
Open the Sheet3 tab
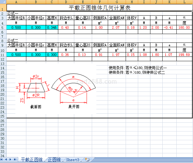point(72,160)
